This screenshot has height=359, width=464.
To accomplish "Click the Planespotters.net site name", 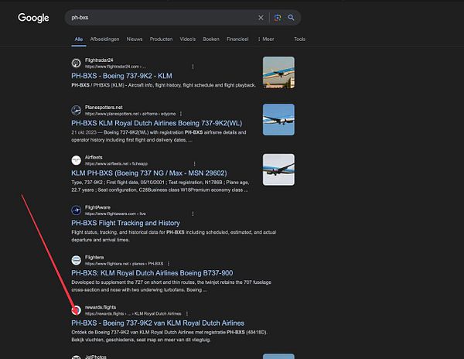I will [104, 108].
